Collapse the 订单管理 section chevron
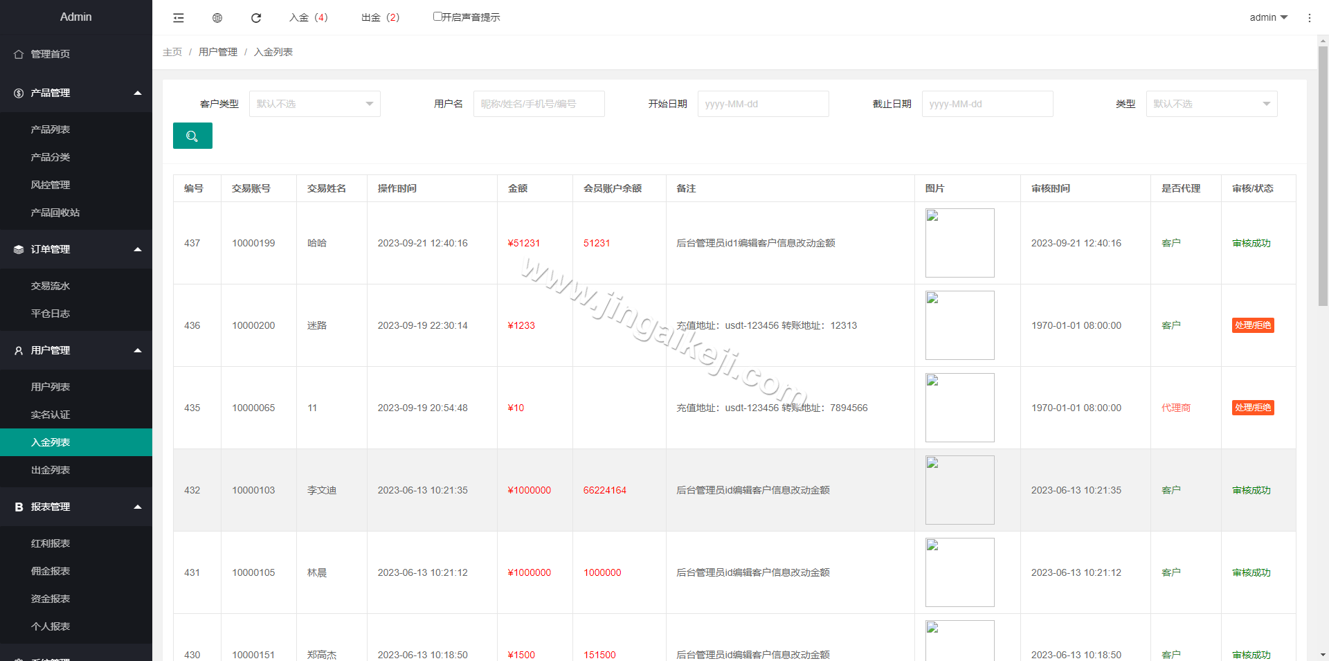The image size is (1329, 661). (137, 249)
